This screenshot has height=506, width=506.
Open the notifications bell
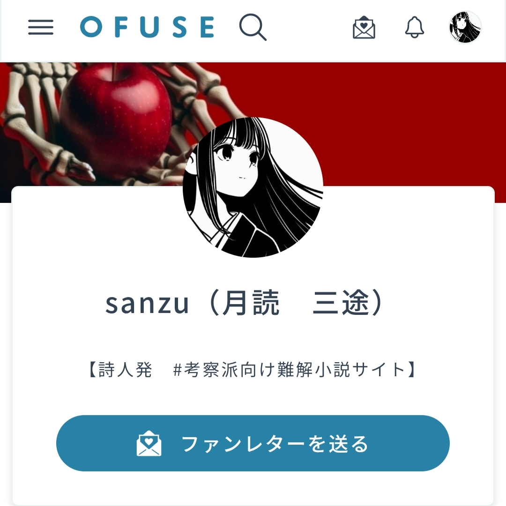click(x=414, y=27)
